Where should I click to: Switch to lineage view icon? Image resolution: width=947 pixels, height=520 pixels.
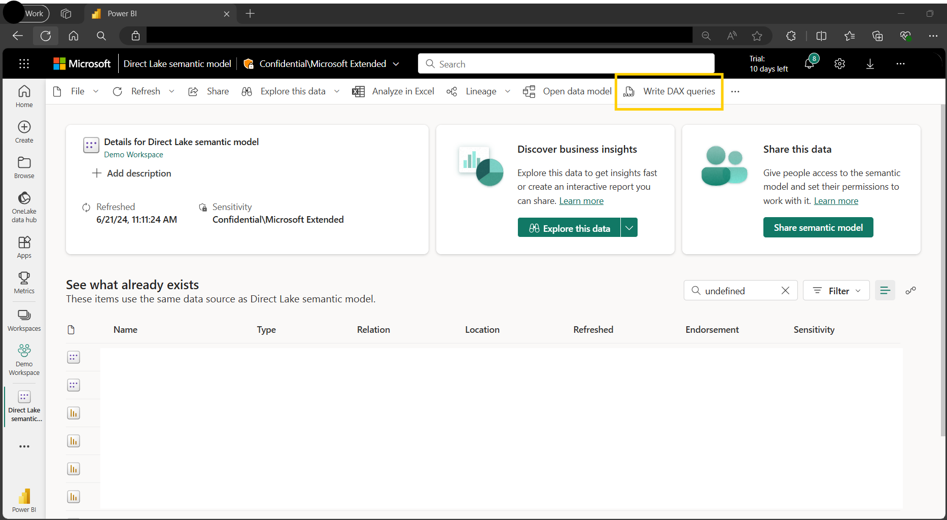911,291
